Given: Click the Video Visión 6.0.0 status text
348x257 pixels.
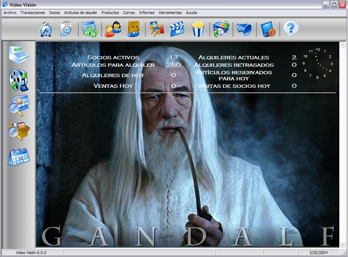Looking at the screenshot, I should (x=31, y=253).
